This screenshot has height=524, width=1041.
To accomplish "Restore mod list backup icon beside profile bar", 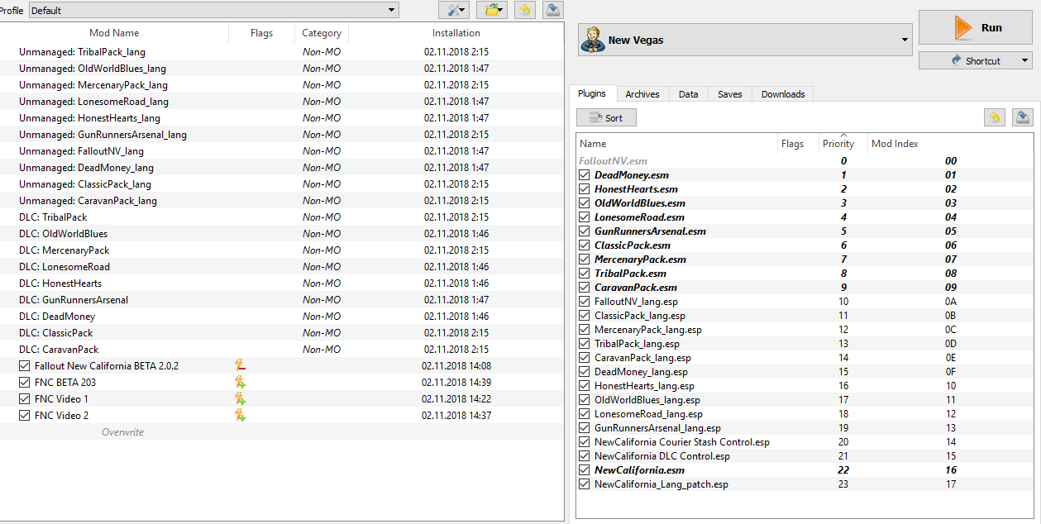I will point(524,10).
